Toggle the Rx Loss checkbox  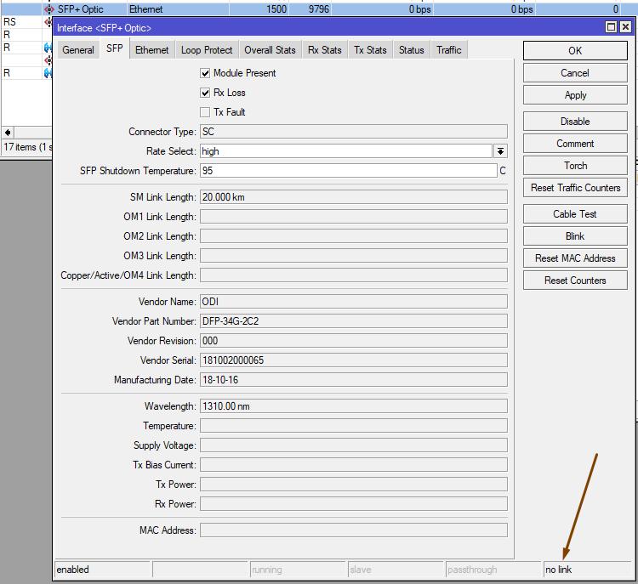tap(205, 93)
